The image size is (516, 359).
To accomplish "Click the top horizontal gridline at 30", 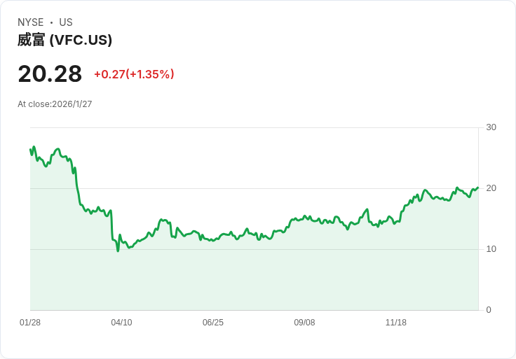I will pos(252,127).
